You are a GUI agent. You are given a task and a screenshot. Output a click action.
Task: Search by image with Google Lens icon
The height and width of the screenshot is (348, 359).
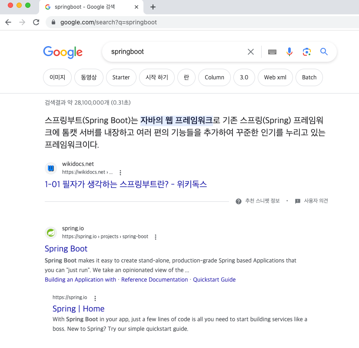307,52
